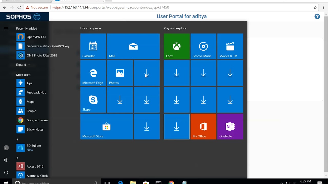Click the highlighted download tile beside My Office
This screenshot has height=184, width=328.
(x=177, y=126)
